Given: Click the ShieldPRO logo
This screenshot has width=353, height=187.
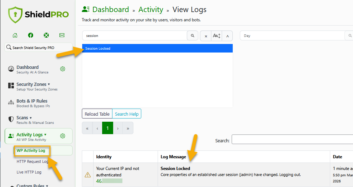Looking at the screenshot, I should (38, 15).
